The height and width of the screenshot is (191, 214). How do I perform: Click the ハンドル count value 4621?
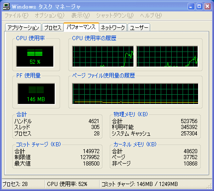click(x=94, y=121)
